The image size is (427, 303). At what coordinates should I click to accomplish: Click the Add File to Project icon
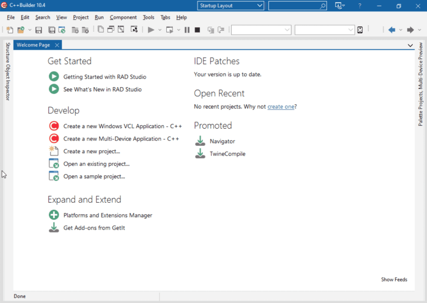pyautogui.click(x=75, y=30)
